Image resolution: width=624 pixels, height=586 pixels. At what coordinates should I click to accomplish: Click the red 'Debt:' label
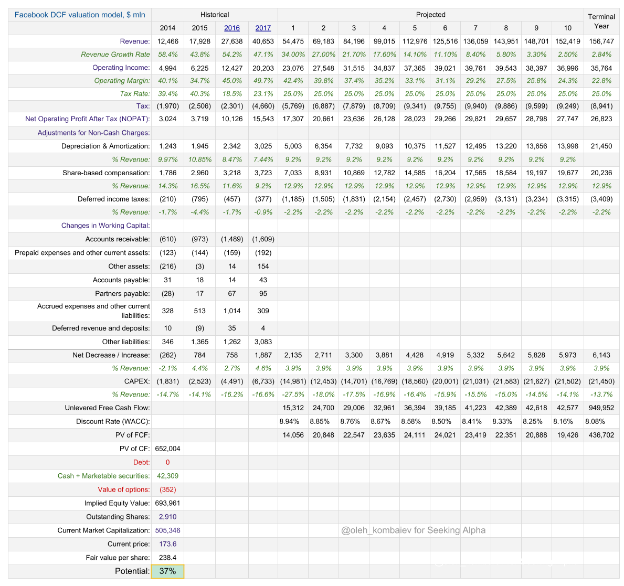(142, 463)
